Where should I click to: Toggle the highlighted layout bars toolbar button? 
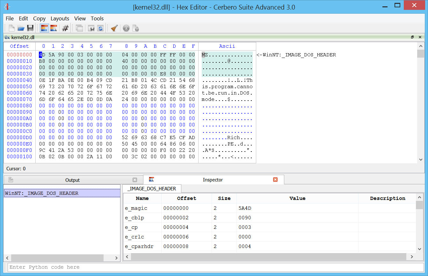coord(44,28)
